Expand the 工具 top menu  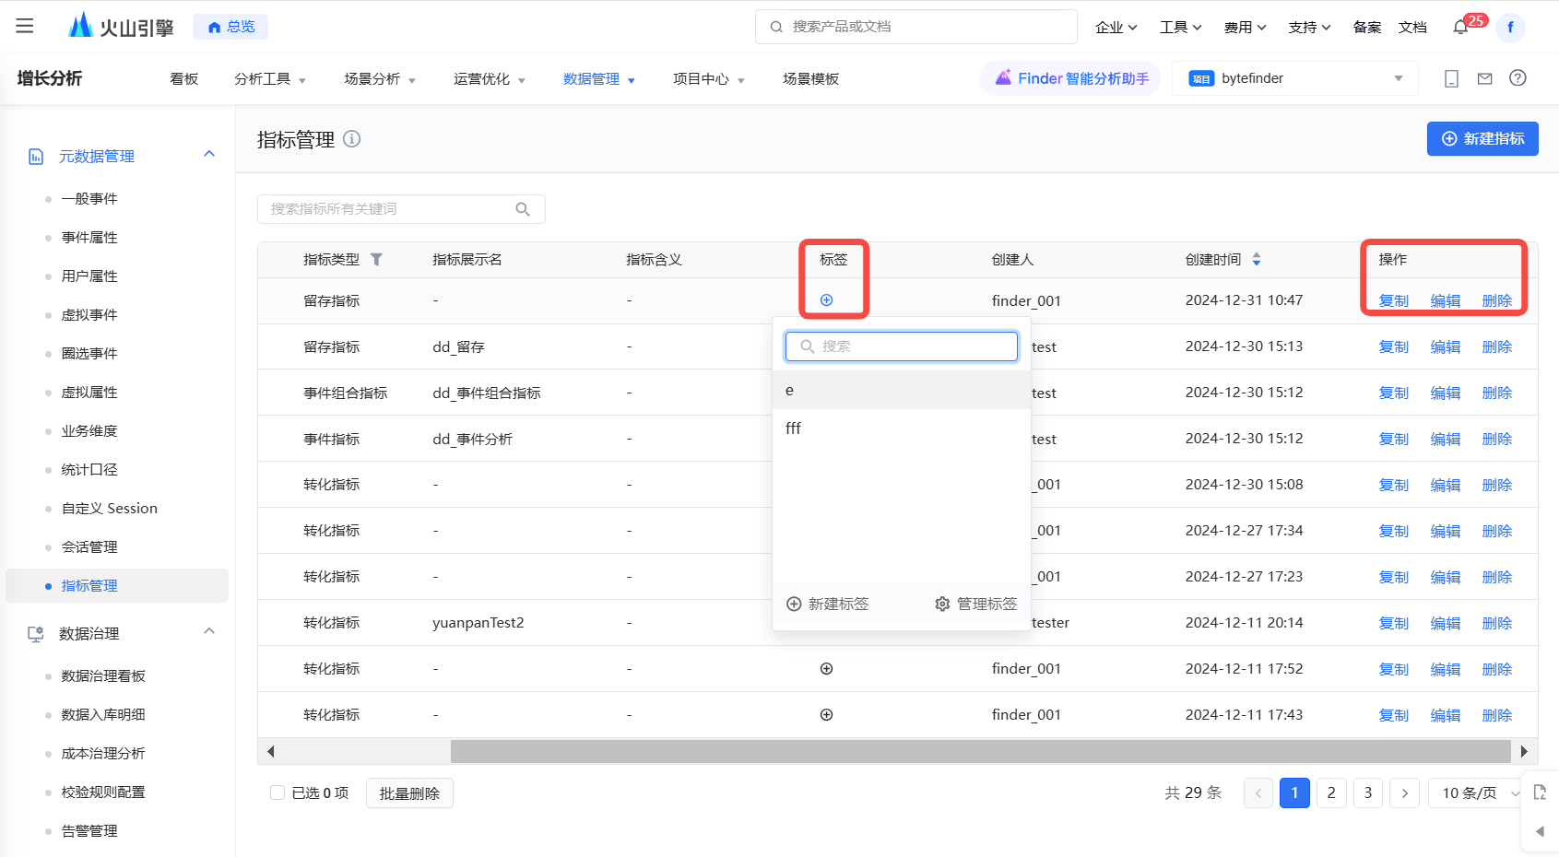pyautogui.click(x=1181, y=28)
